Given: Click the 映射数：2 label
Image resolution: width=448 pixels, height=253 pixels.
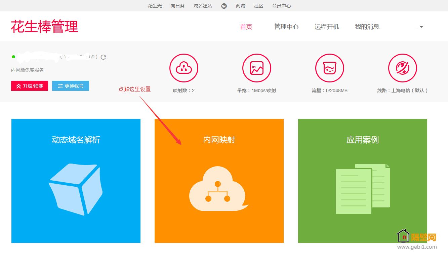Looking at the screenshot, I should [x=184, y=90].
